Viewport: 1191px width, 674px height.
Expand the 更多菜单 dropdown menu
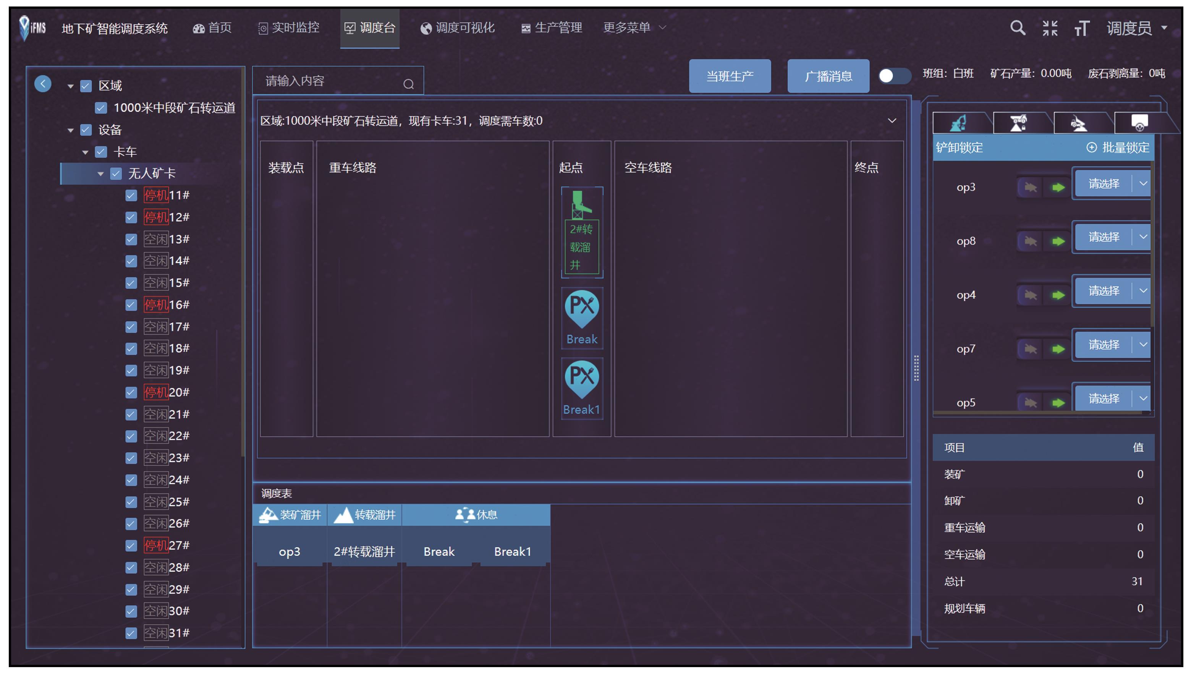click(634, 28)
